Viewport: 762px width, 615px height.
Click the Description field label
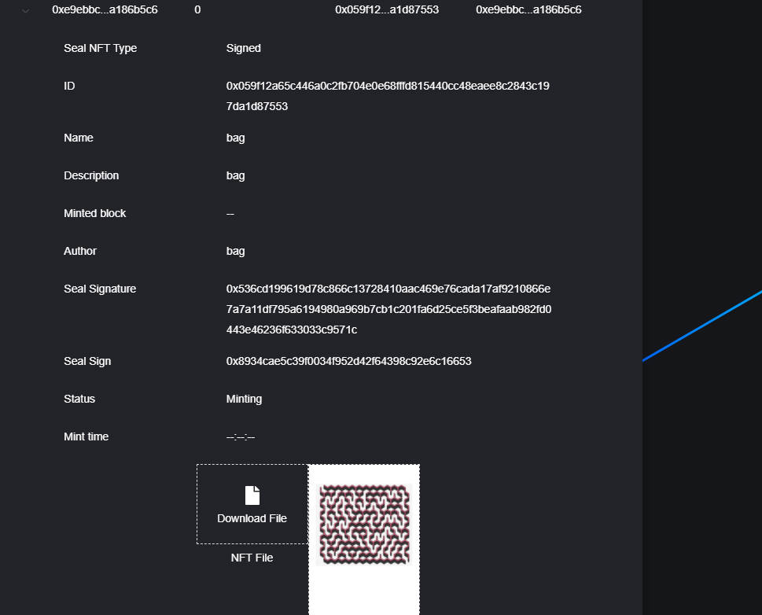coord(91,175)
